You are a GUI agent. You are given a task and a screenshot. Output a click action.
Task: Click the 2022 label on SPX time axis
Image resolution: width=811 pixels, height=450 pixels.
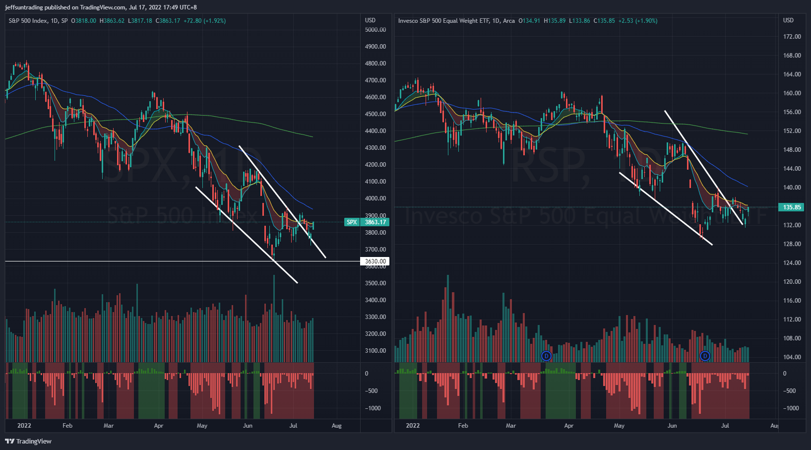coord(24,426)
